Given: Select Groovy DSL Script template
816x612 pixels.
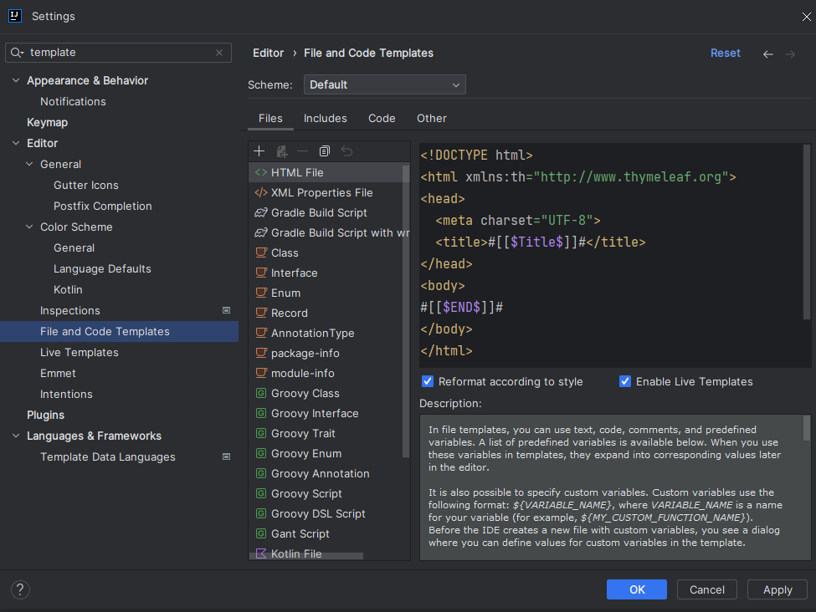Looking at the screenshot, I should tap(326, 513).
